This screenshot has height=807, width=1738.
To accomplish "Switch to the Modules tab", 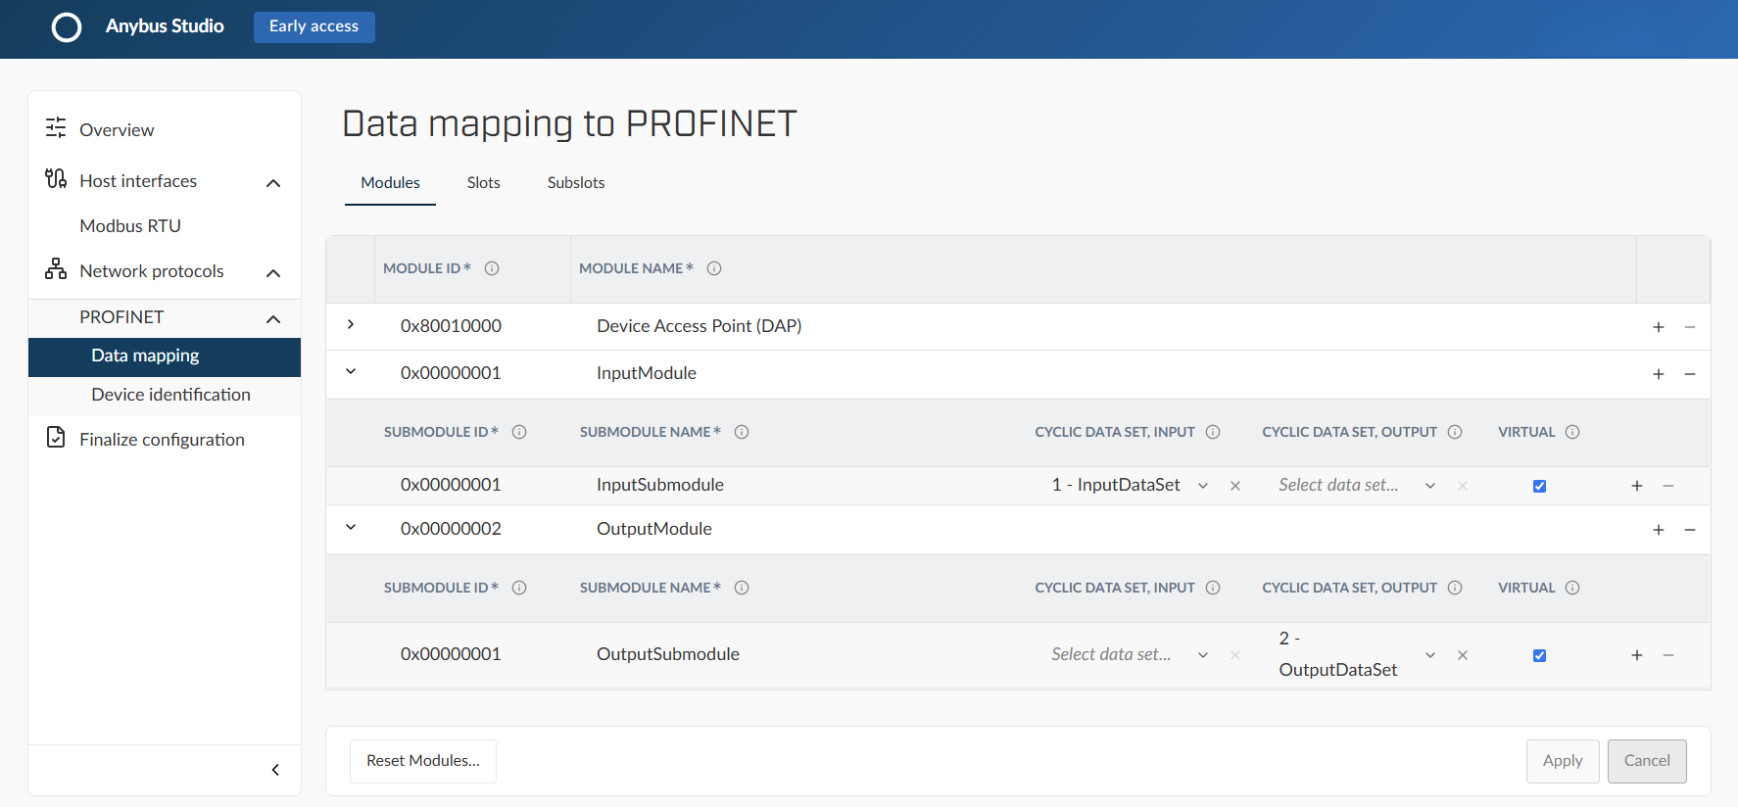I will coord(390,183).
